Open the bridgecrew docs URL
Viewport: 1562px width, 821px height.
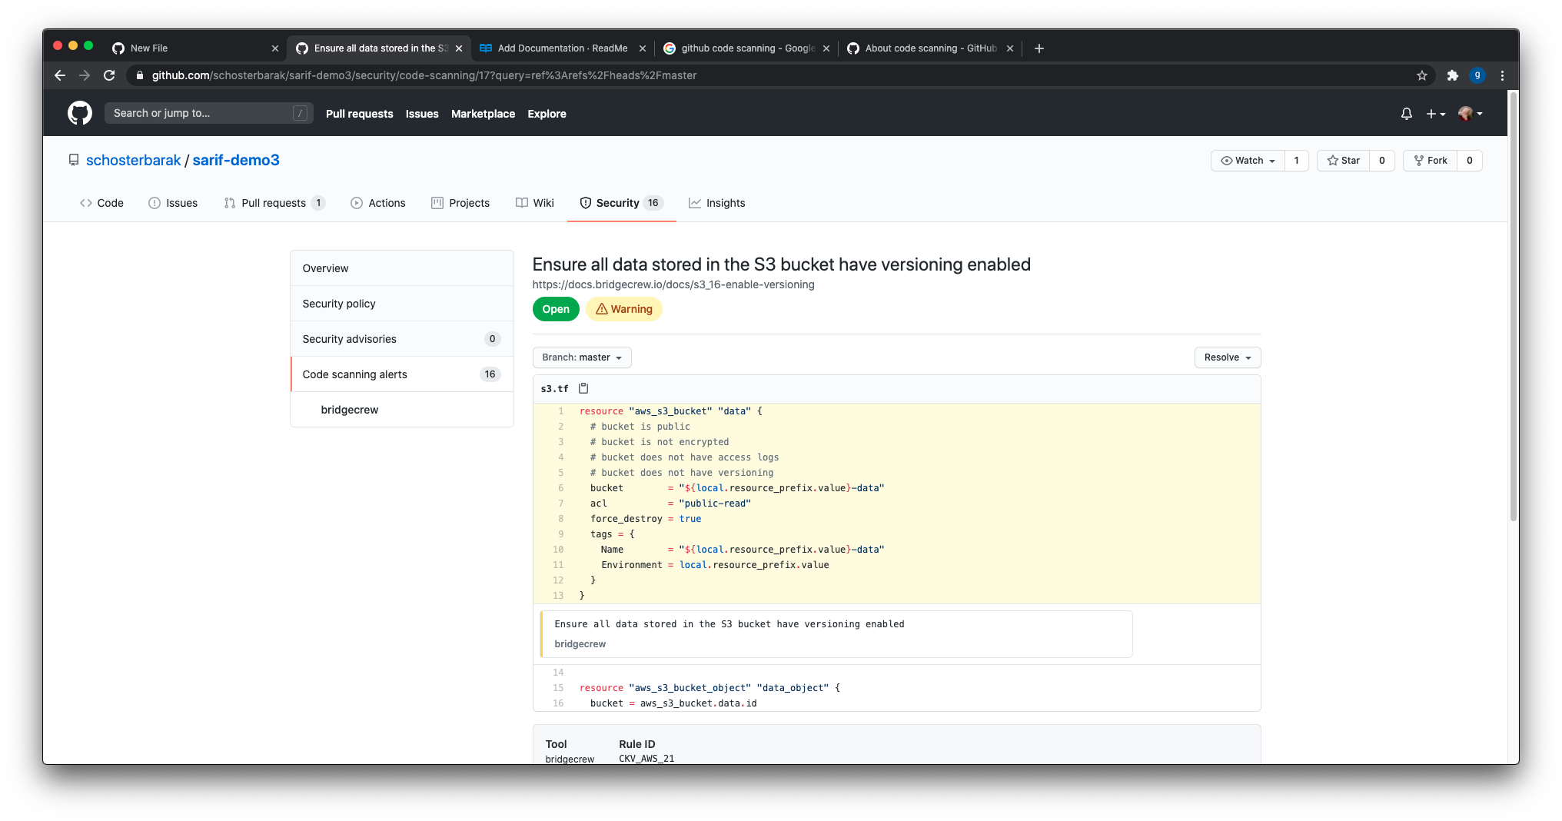coord(673,284)
